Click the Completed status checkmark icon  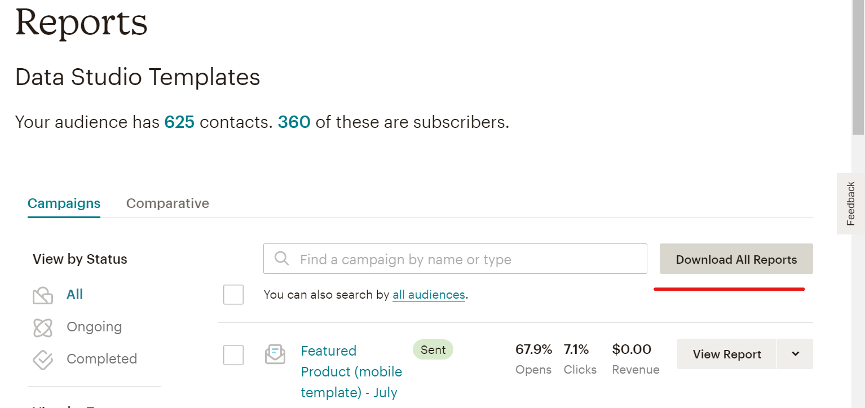43,360
